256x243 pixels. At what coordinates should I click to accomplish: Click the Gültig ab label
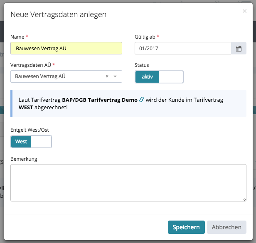click(x=145, y=37)
